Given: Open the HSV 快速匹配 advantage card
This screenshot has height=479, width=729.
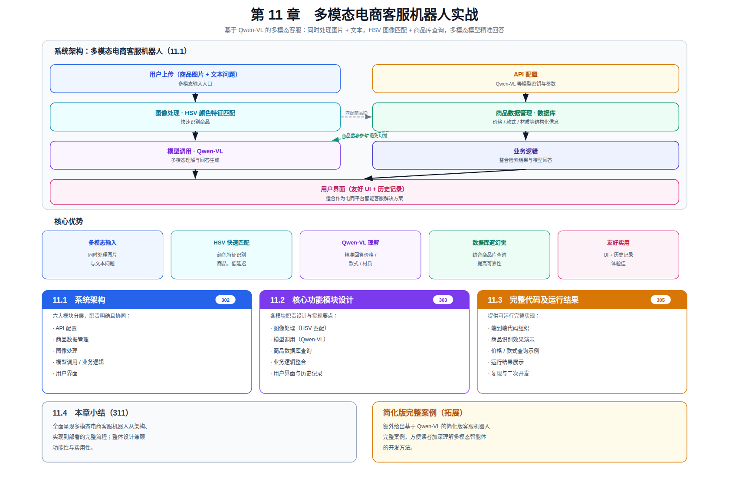Looking at the screenshot, I should (231, 255).
